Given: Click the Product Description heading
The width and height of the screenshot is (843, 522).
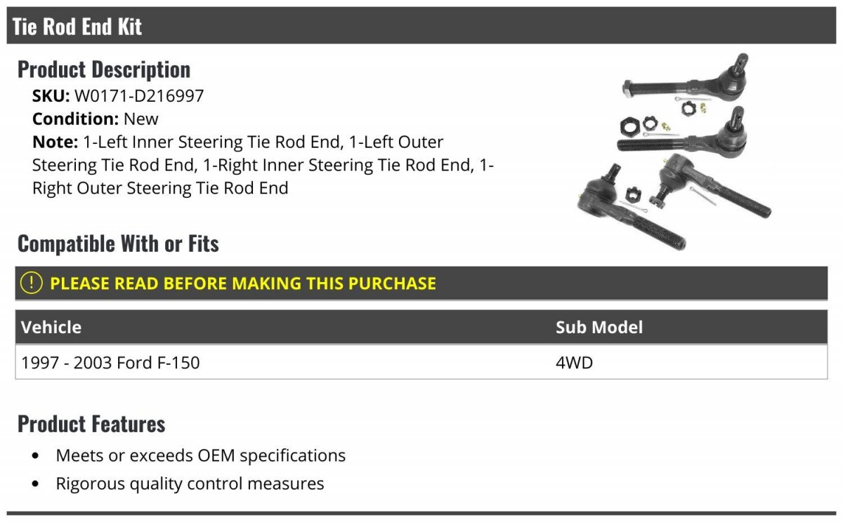Looking at the screenshot, I should point(104,69).
